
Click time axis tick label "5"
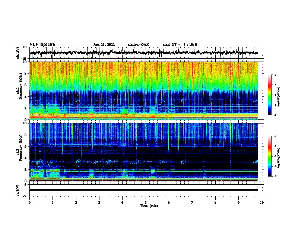[146, 203]
